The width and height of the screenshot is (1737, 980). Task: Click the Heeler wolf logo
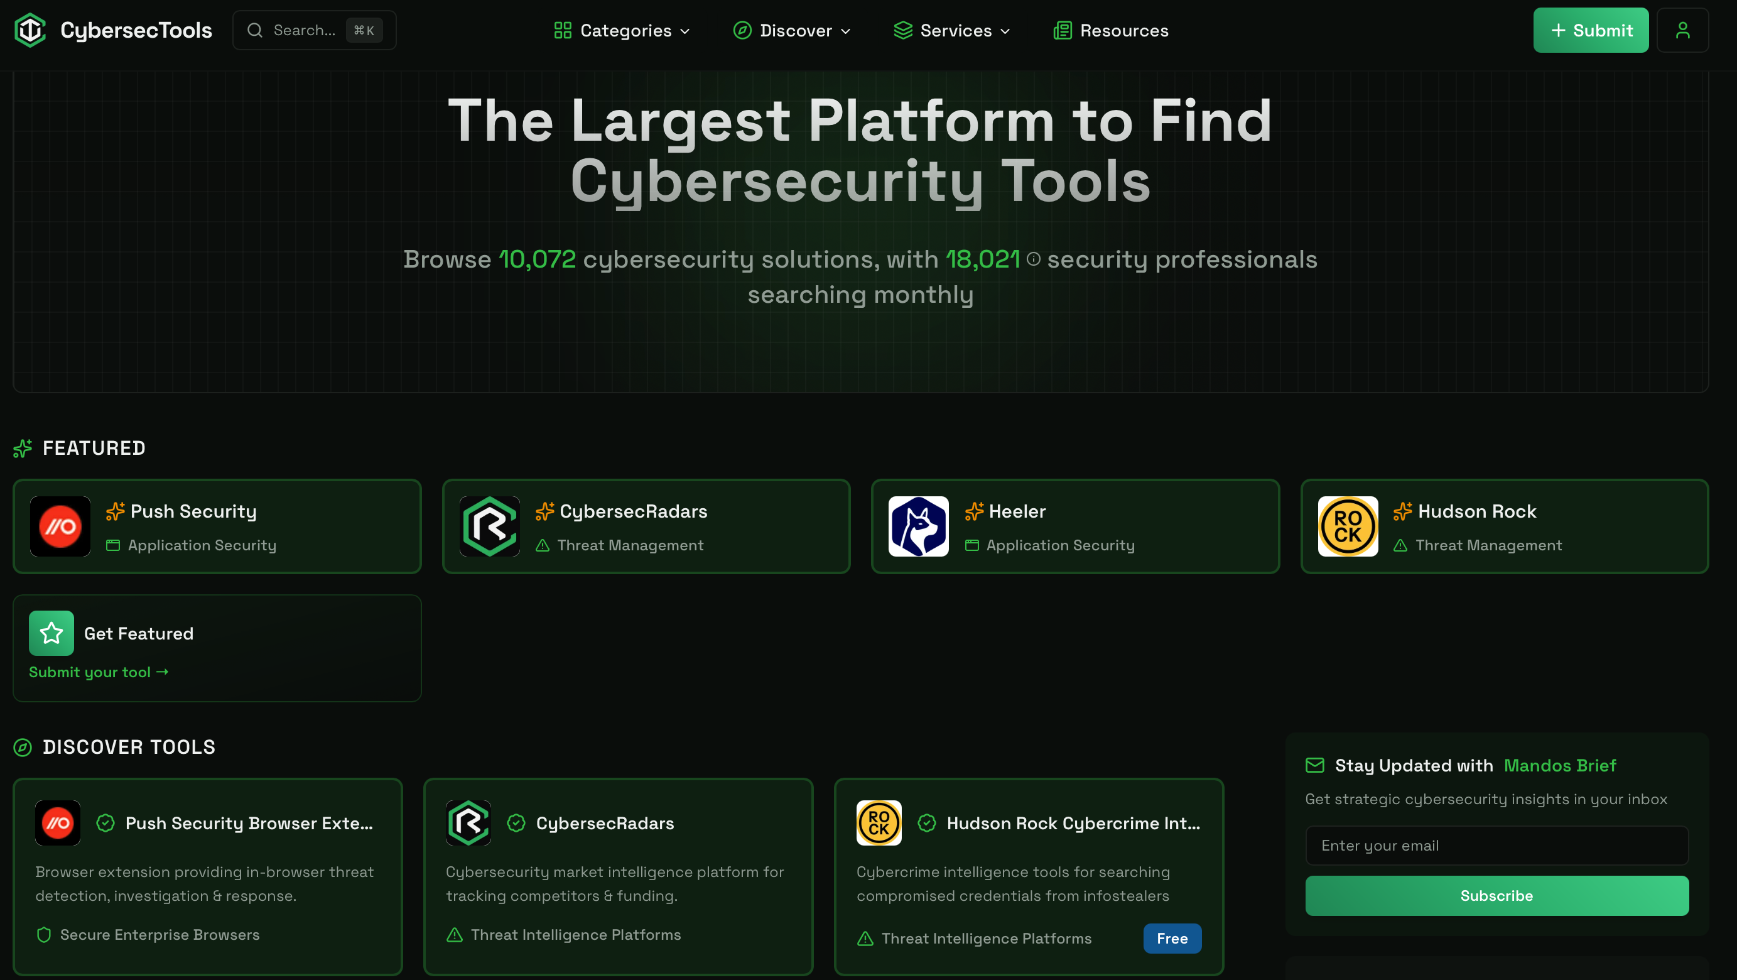[x=918, y=526]
